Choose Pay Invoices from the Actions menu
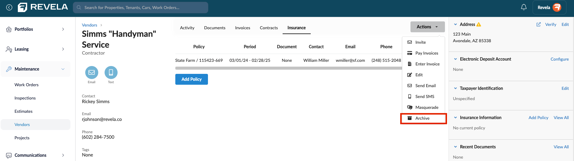 tap(423, 53)
